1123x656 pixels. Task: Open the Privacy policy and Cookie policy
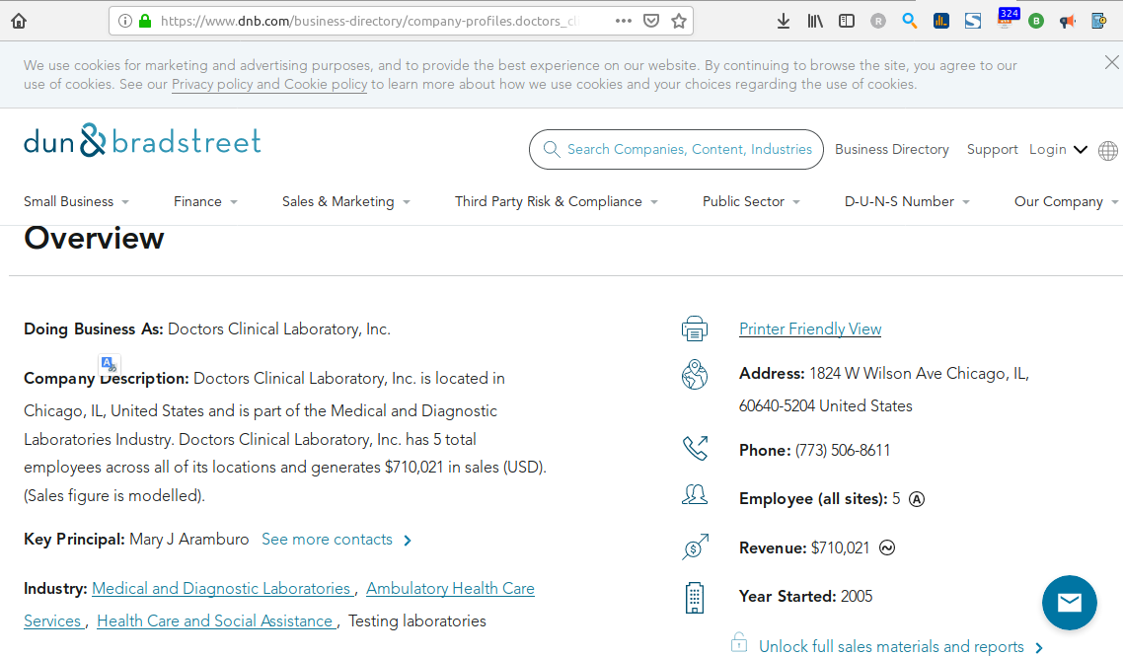tap(269, 85)
